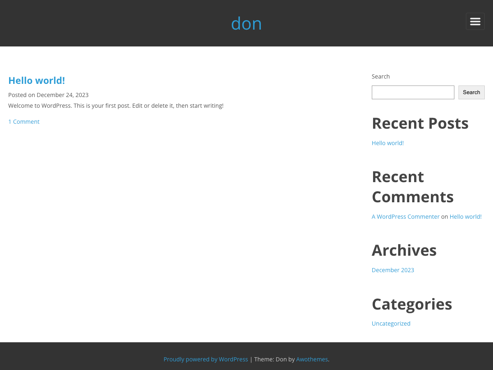Click the Recent Comments heading
This screenshot has height=370, width=493.
click(412, 186)
